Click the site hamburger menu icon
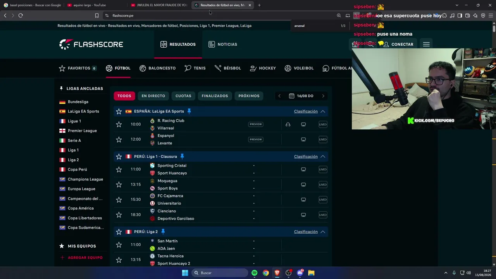Viewport: 496px width, 279px height. pos(426,44)
